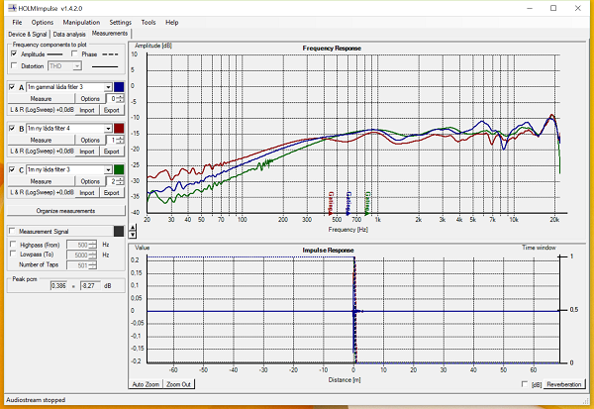
Task: Uncheck measurement C visibility checkbox
Action: pos(12,169)
